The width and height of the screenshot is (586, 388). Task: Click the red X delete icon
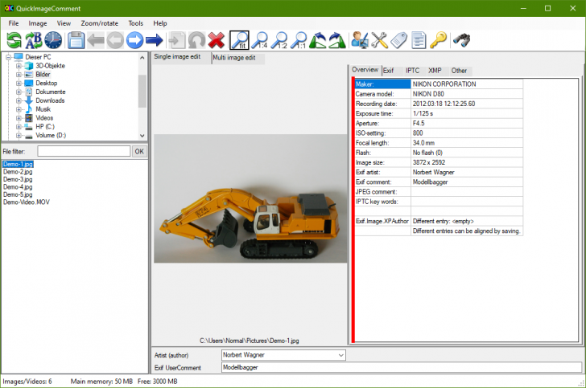click(x=216, y=40)
